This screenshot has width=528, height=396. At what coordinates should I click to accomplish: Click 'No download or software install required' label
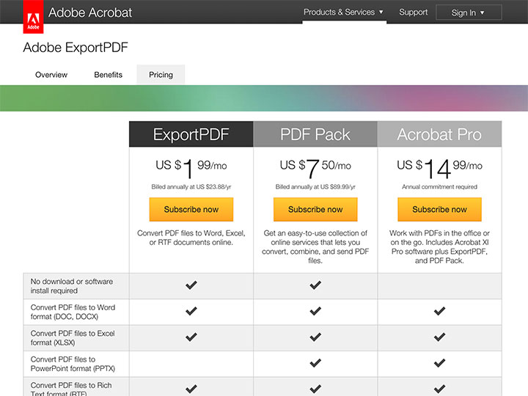point(72,286)
